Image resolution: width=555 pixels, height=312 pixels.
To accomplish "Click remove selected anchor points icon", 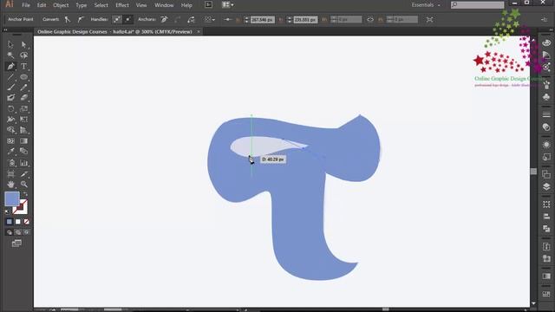I will coord(164,19).
